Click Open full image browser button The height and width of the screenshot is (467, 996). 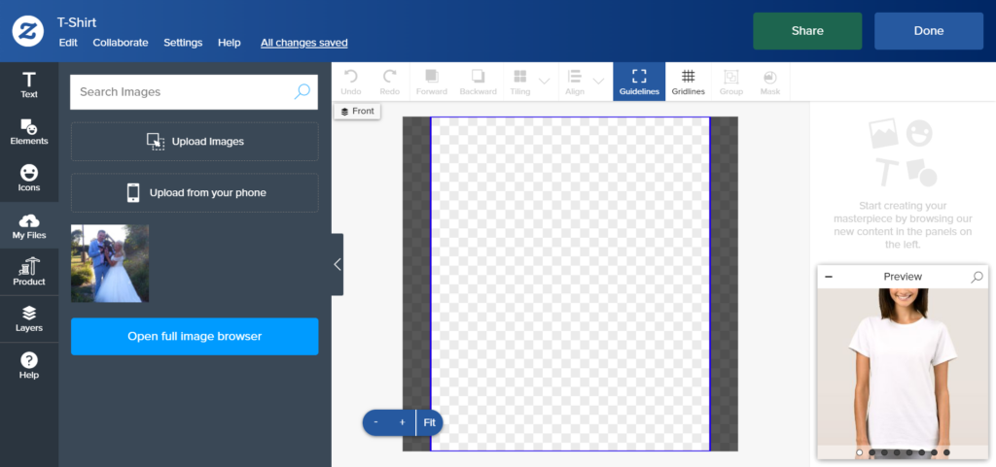tap(195, 336)
